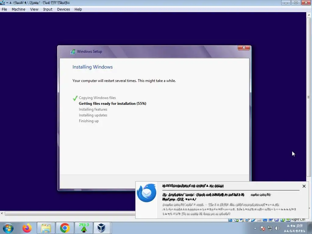Click the green checkmark beside Copying Windows files
This screenshot has width=312, height=234.
[x=75, y=98]
